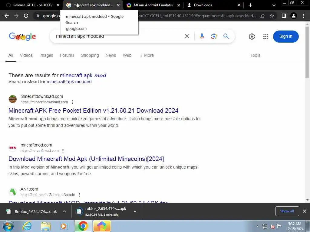Open a new browser tab
This screenshot has width=310, height=232.
(250, 5)
